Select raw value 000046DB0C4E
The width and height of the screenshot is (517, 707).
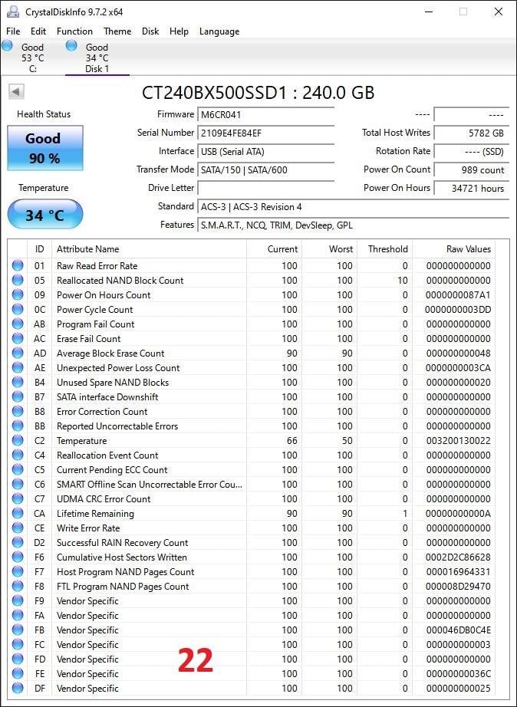(458, 630)
